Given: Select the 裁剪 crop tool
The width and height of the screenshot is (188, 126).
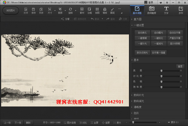Looking at the screenshot, I should tap(60, 11).
